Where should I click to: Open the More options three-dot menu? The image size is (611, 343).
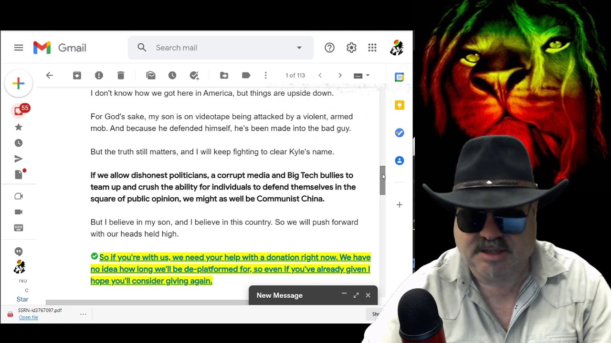pos(266,75)
